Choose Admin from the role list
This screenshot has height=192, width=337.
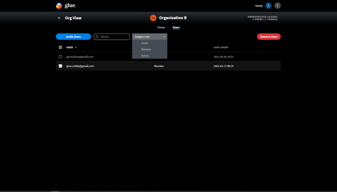[145, 56]
